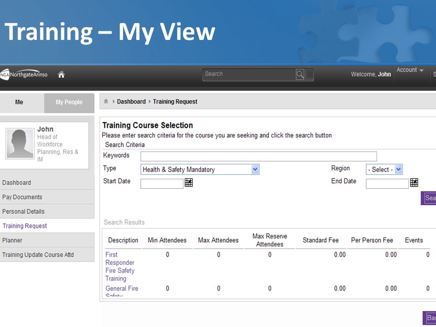436x327 pixels.
Task: Open Dashboard in the sidebar
Action: 47,183
